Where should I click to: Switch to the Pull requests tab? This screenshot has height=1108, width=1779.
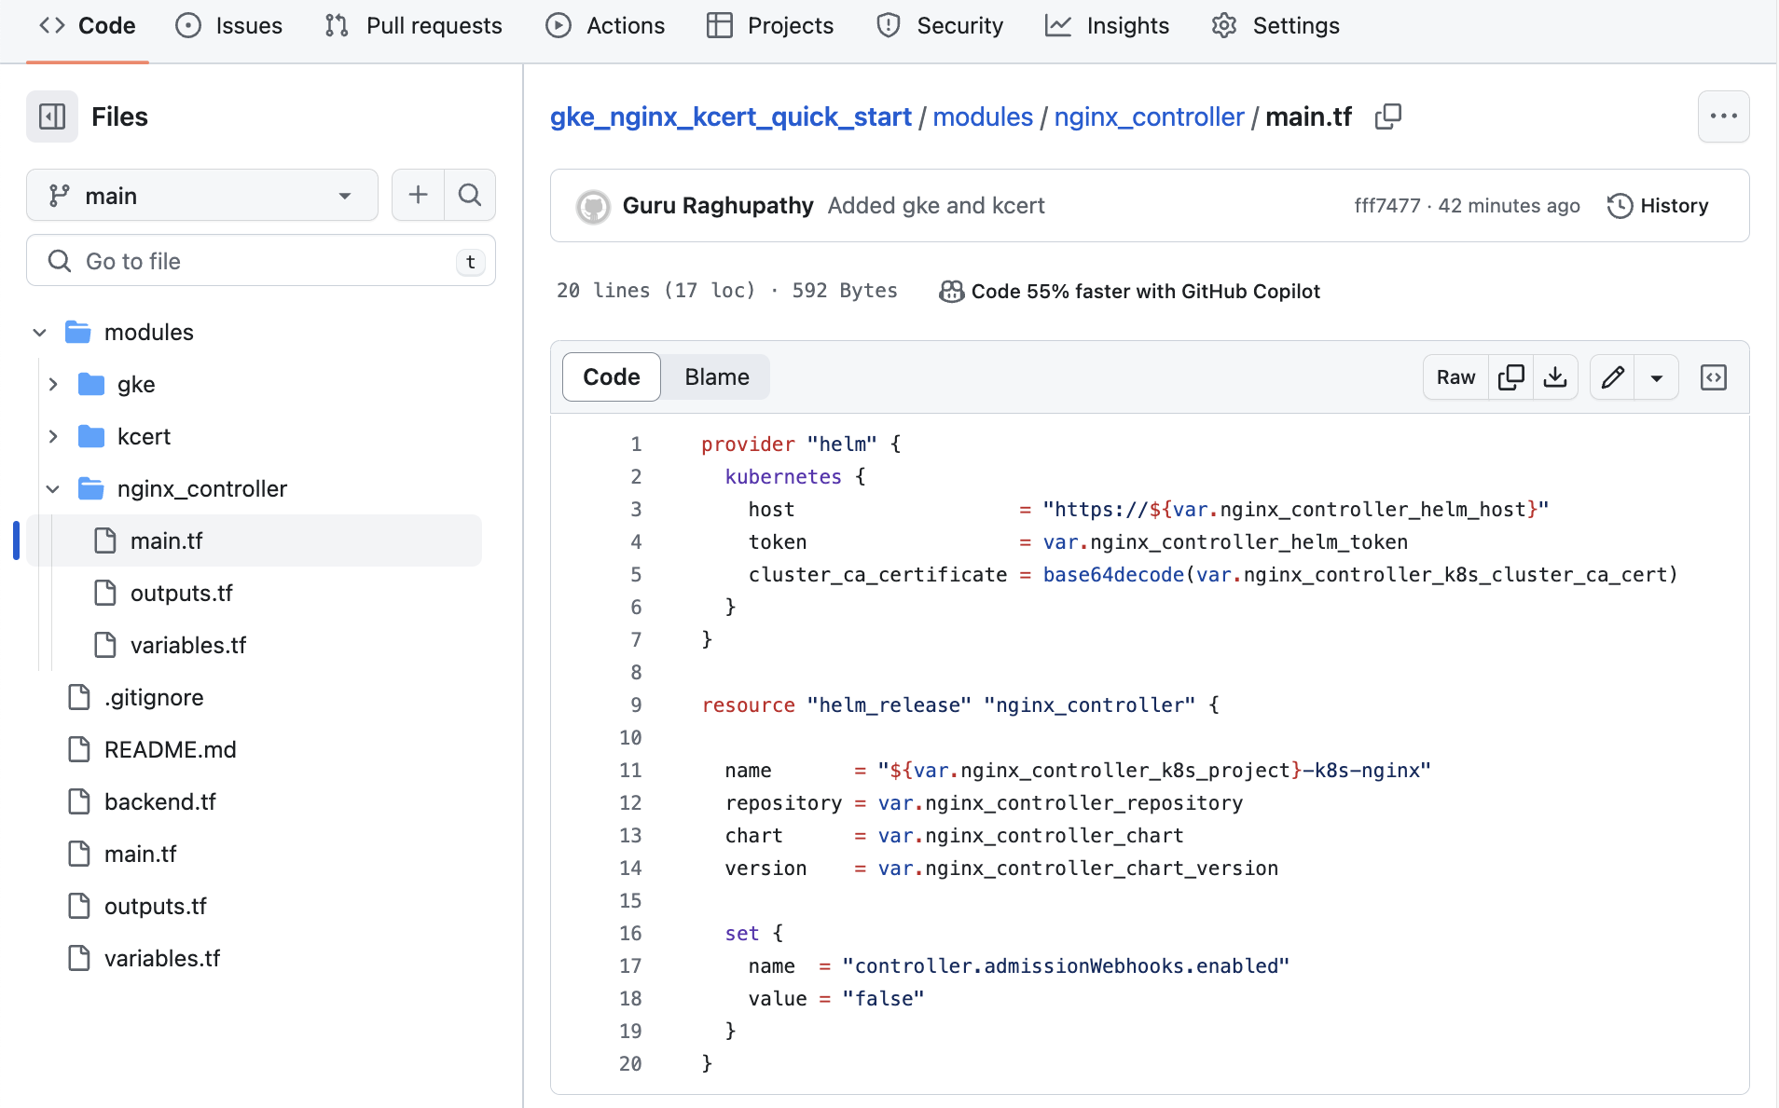(414, 25)
